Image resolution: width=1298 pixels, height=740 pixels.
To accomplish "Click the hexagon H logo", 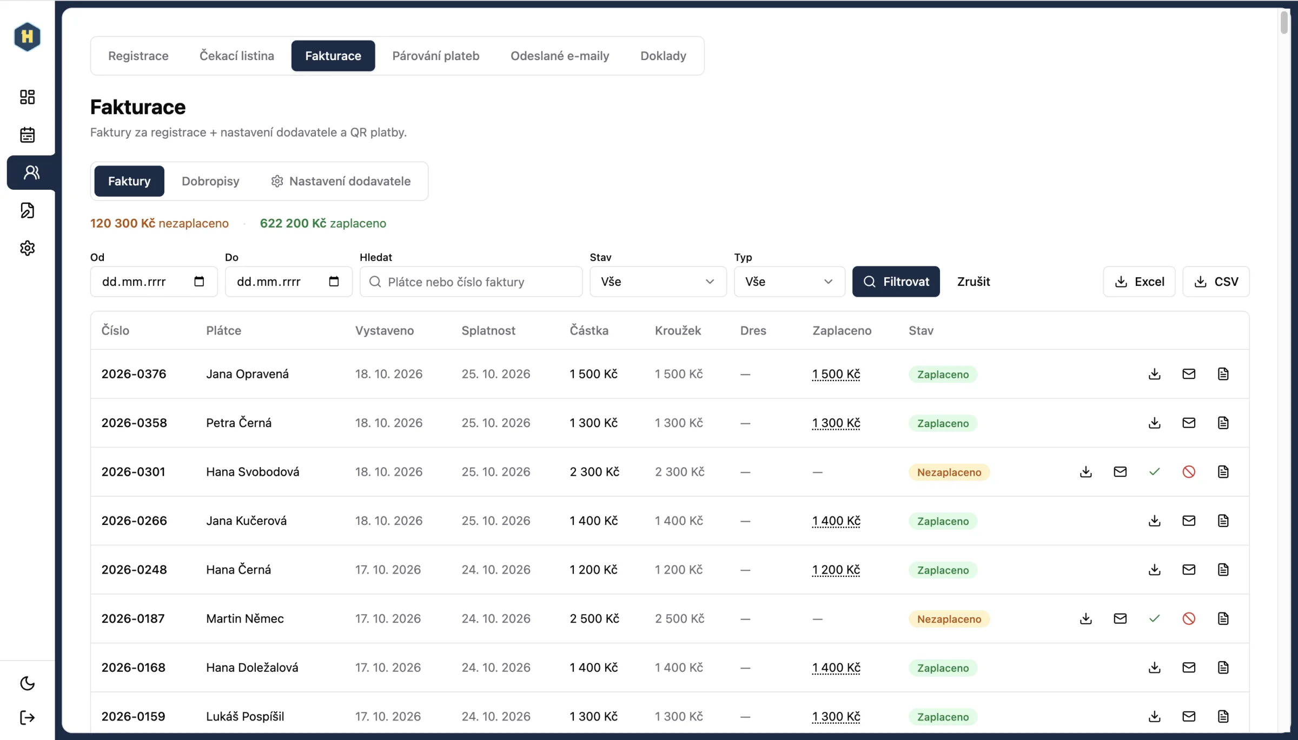I will (27, 37).
